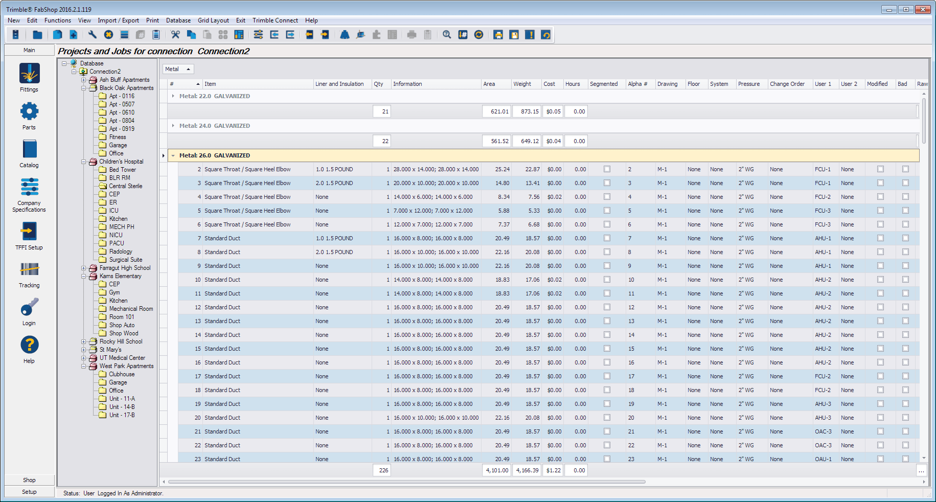Click the magnifying glass search icon
The width and height of the screenshot is (936, 502).
pos(447,35)
